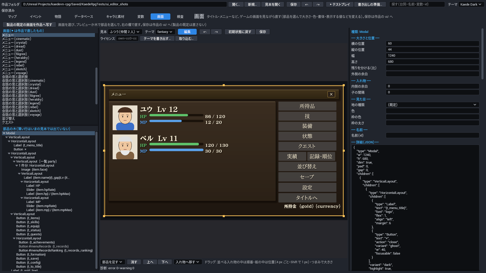The width and height of the screenshot is (486, 273).
Task: Open the 見本 sample dropdown ふつう(仲間２人)
Action: click(125, 32)
